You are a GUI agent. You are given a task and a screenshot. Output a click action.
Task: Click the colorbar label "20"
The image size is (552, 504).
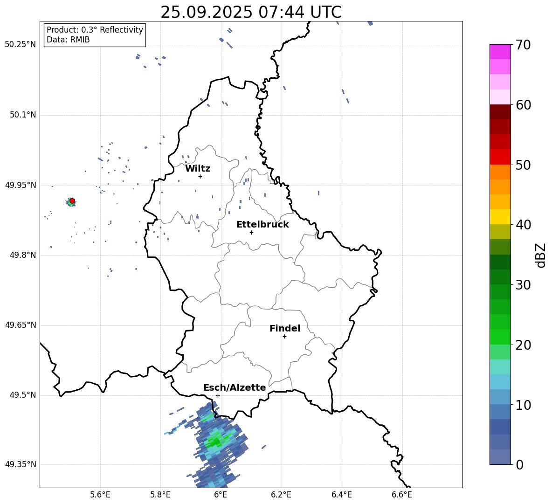(x=523, y=345)
